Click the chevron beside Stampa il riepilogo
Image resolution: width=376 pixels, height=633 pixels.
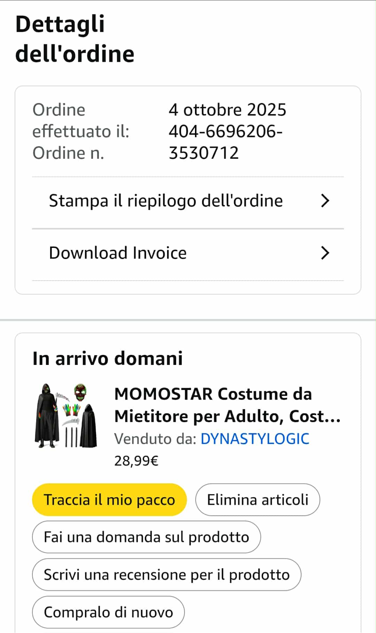coord(325,201)
